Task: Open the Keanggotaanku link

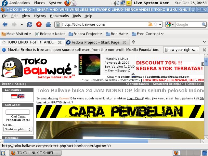Action: pyautogui.click(x=137, y=84)
